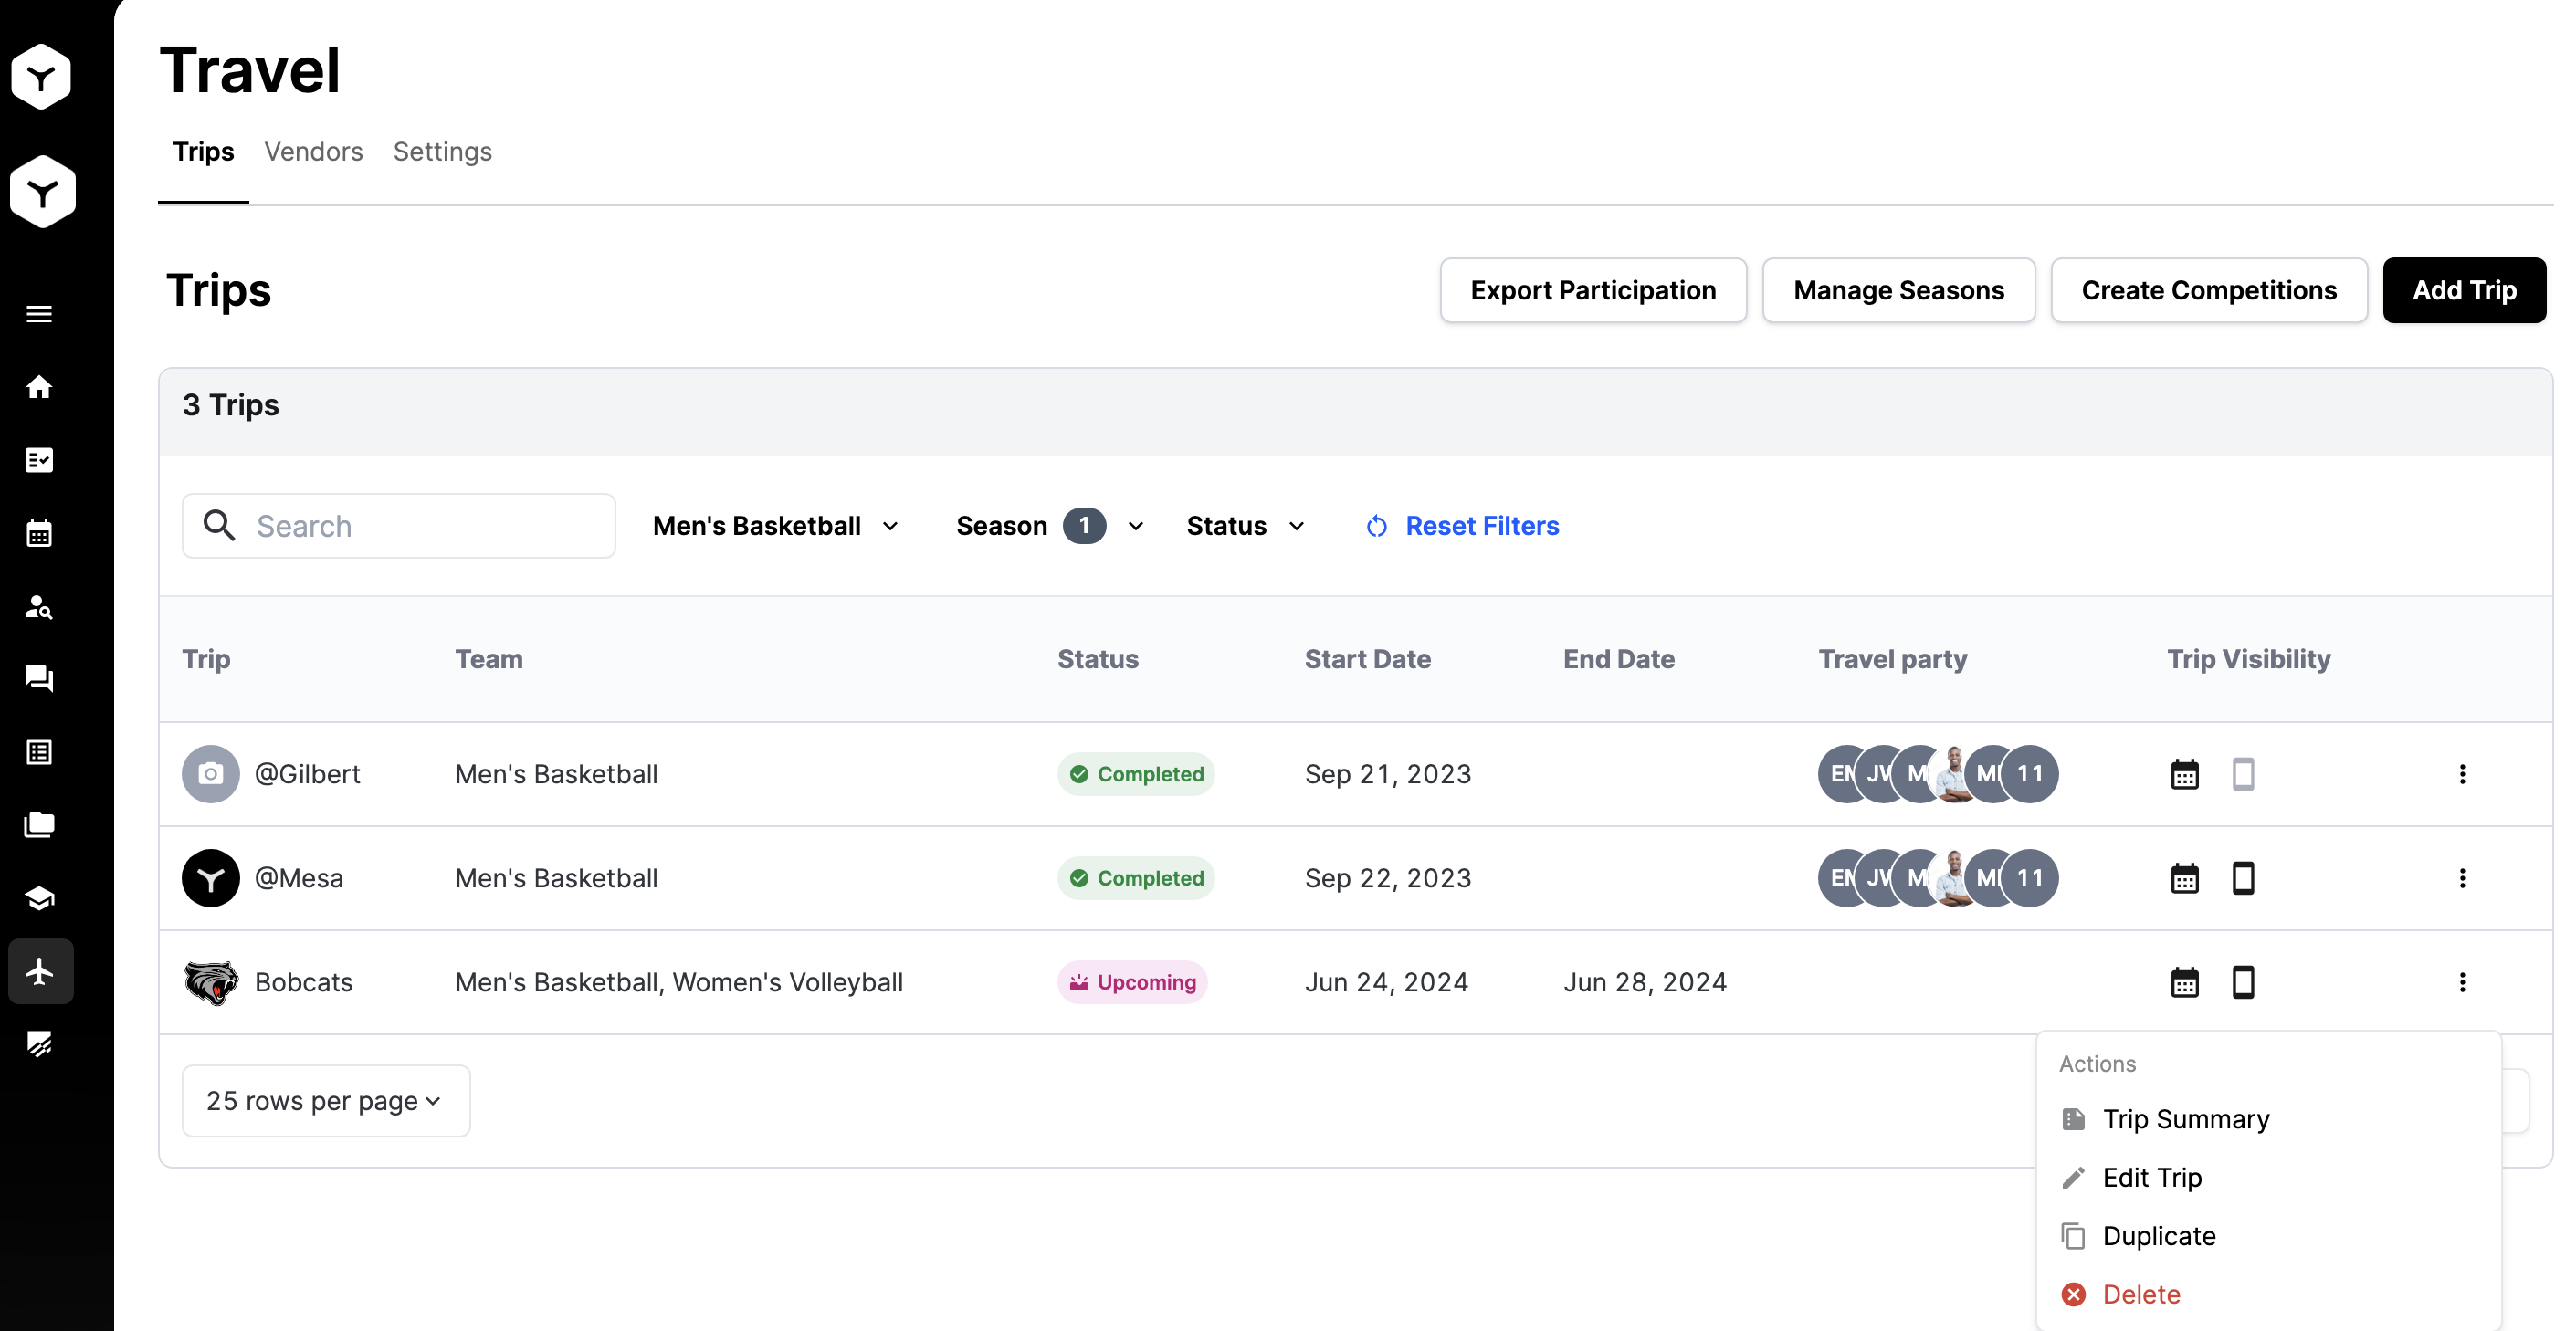Open the 25 rows per page dropdown
The image size is (2576, 1331).
coord(325,1100)
